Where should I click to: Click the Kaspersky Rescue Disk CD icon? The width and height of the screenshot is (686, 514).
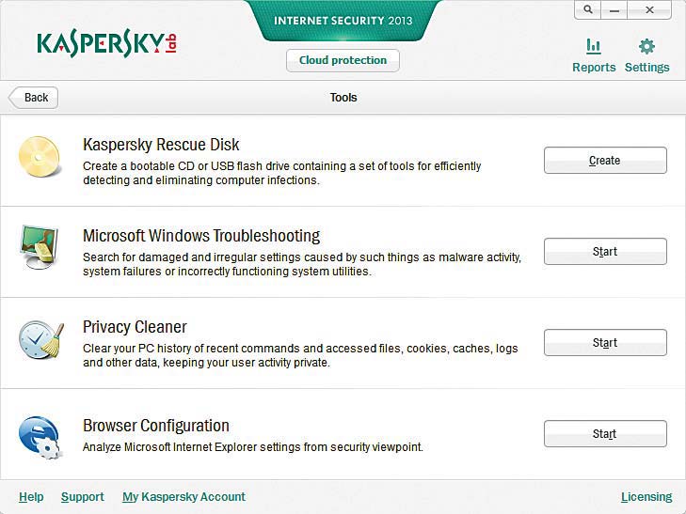coord(40,156)
